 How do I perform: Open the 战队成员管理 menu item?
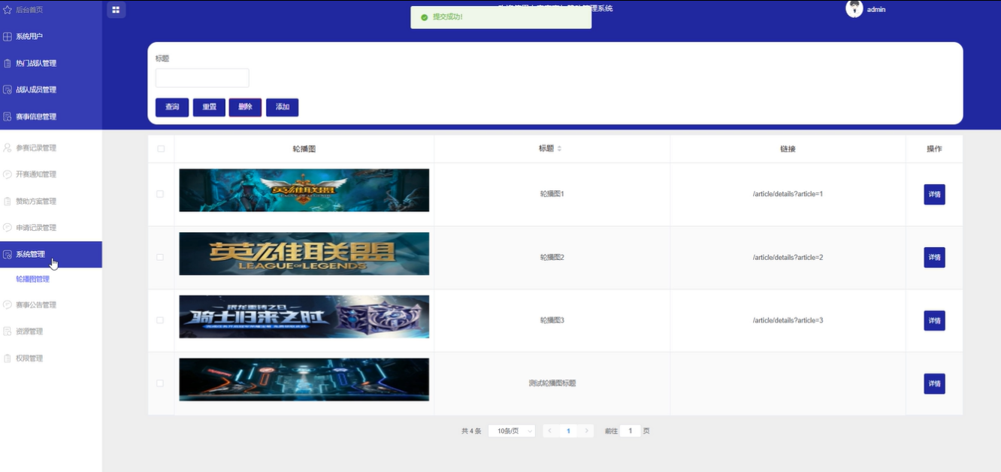tap(51, 89)
